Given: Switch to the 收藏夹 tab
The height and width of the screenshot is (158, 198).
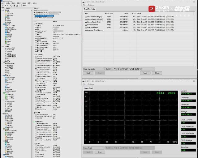Looking at the screenshot, I should pos(8,8).
